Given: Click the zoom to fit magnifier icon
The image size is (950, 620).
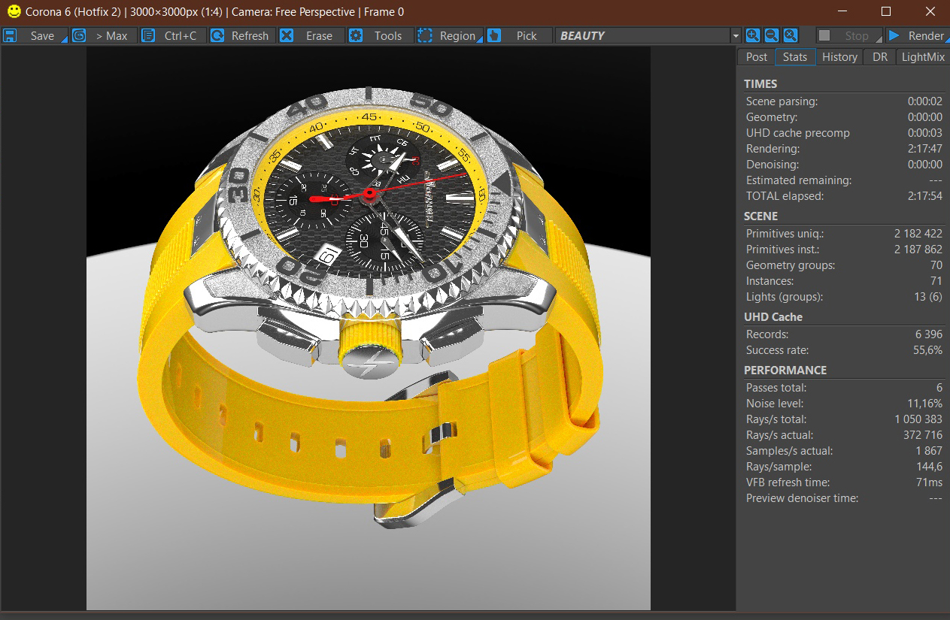Looking at the screenshot, I should click(790, 35).
